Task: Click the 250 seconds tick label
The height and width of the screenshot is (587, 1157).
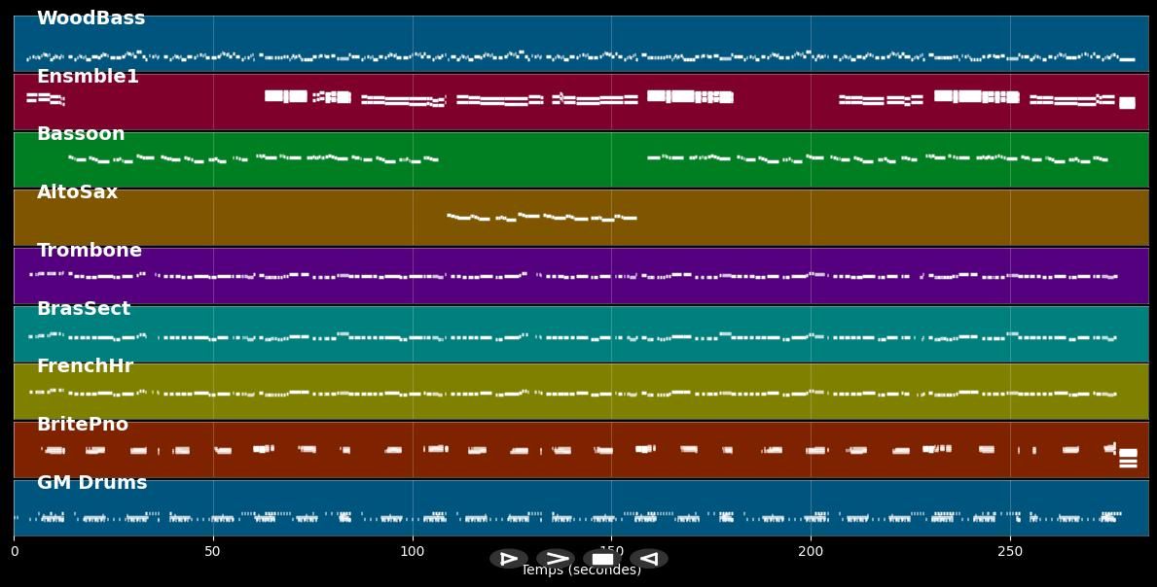Action: pos(1010,552)
